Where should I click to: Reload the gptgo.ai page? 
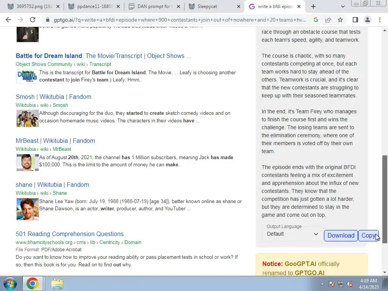[33, 20]
